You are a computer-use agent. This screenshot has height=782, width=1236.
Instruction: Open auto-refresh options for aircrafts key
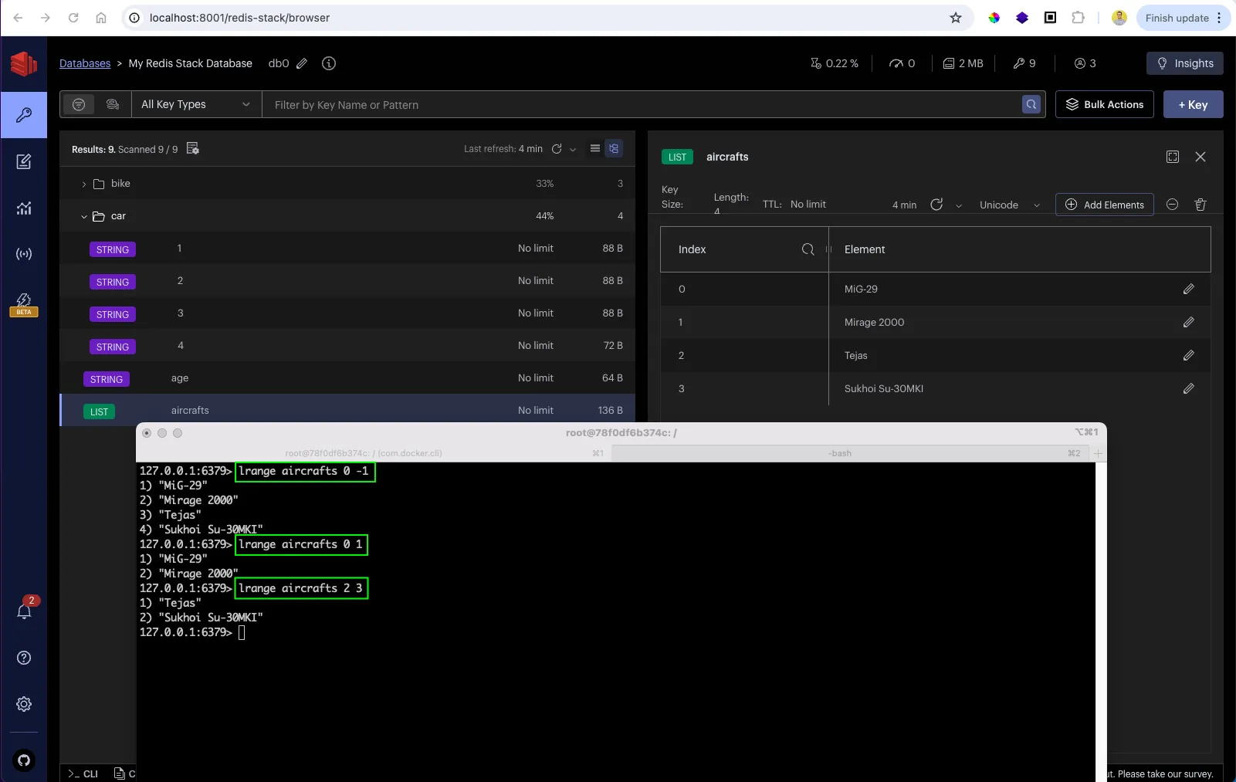click(x=959, y=205)
